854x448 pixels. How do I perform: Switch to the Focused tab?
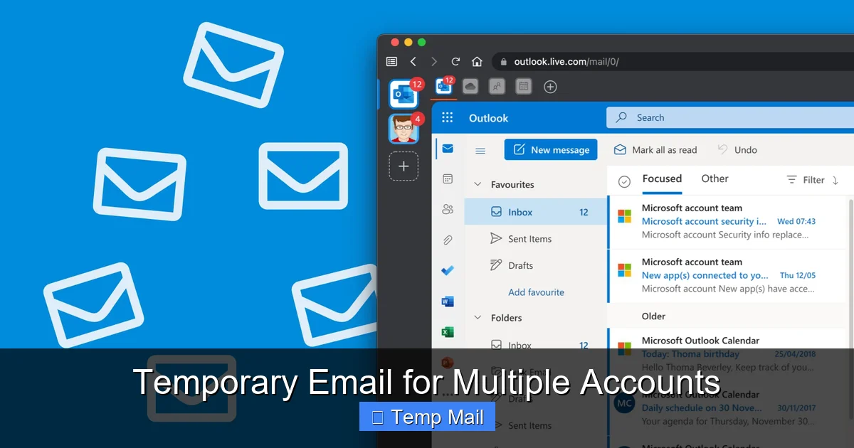click(662, 179)
